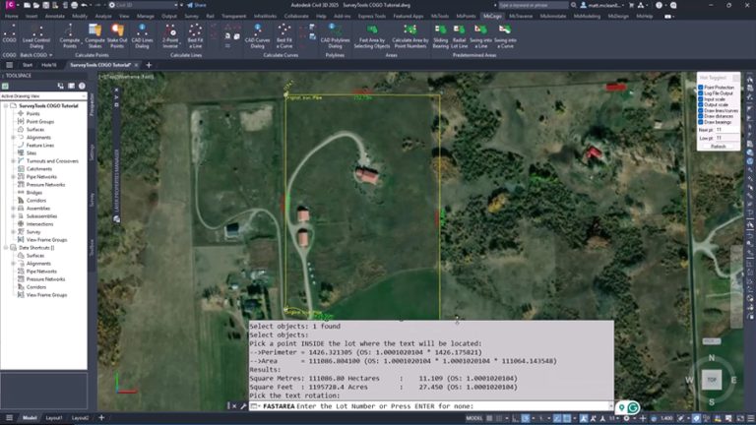Toggle the Log File Output checkbox
Screen dimensions: 756x425
[701, 93]
